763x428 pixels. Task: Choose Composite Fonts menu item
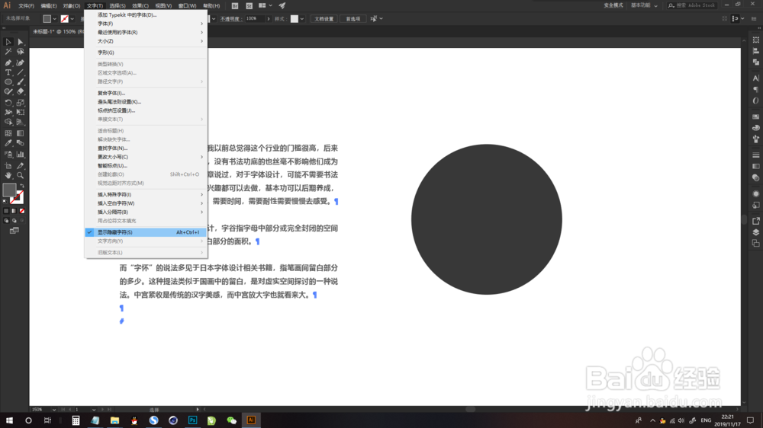[x=146, y=93]
